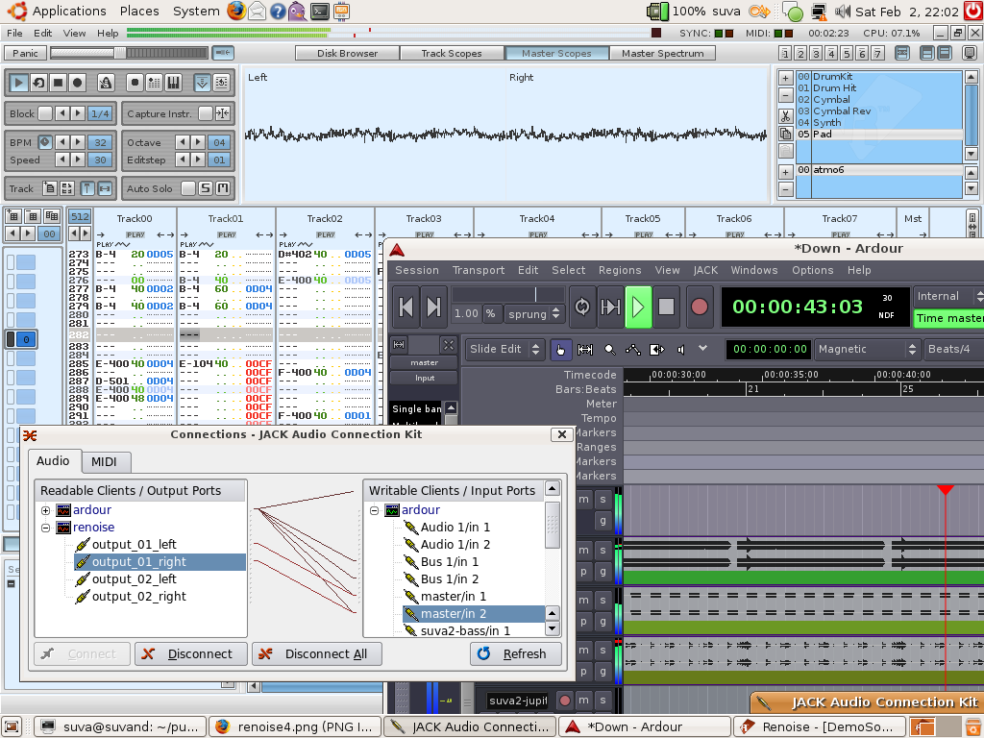Screen dimensions: 984x738
Task: Toggle the Capture Instr. checkbox
Action: point(206,113)
